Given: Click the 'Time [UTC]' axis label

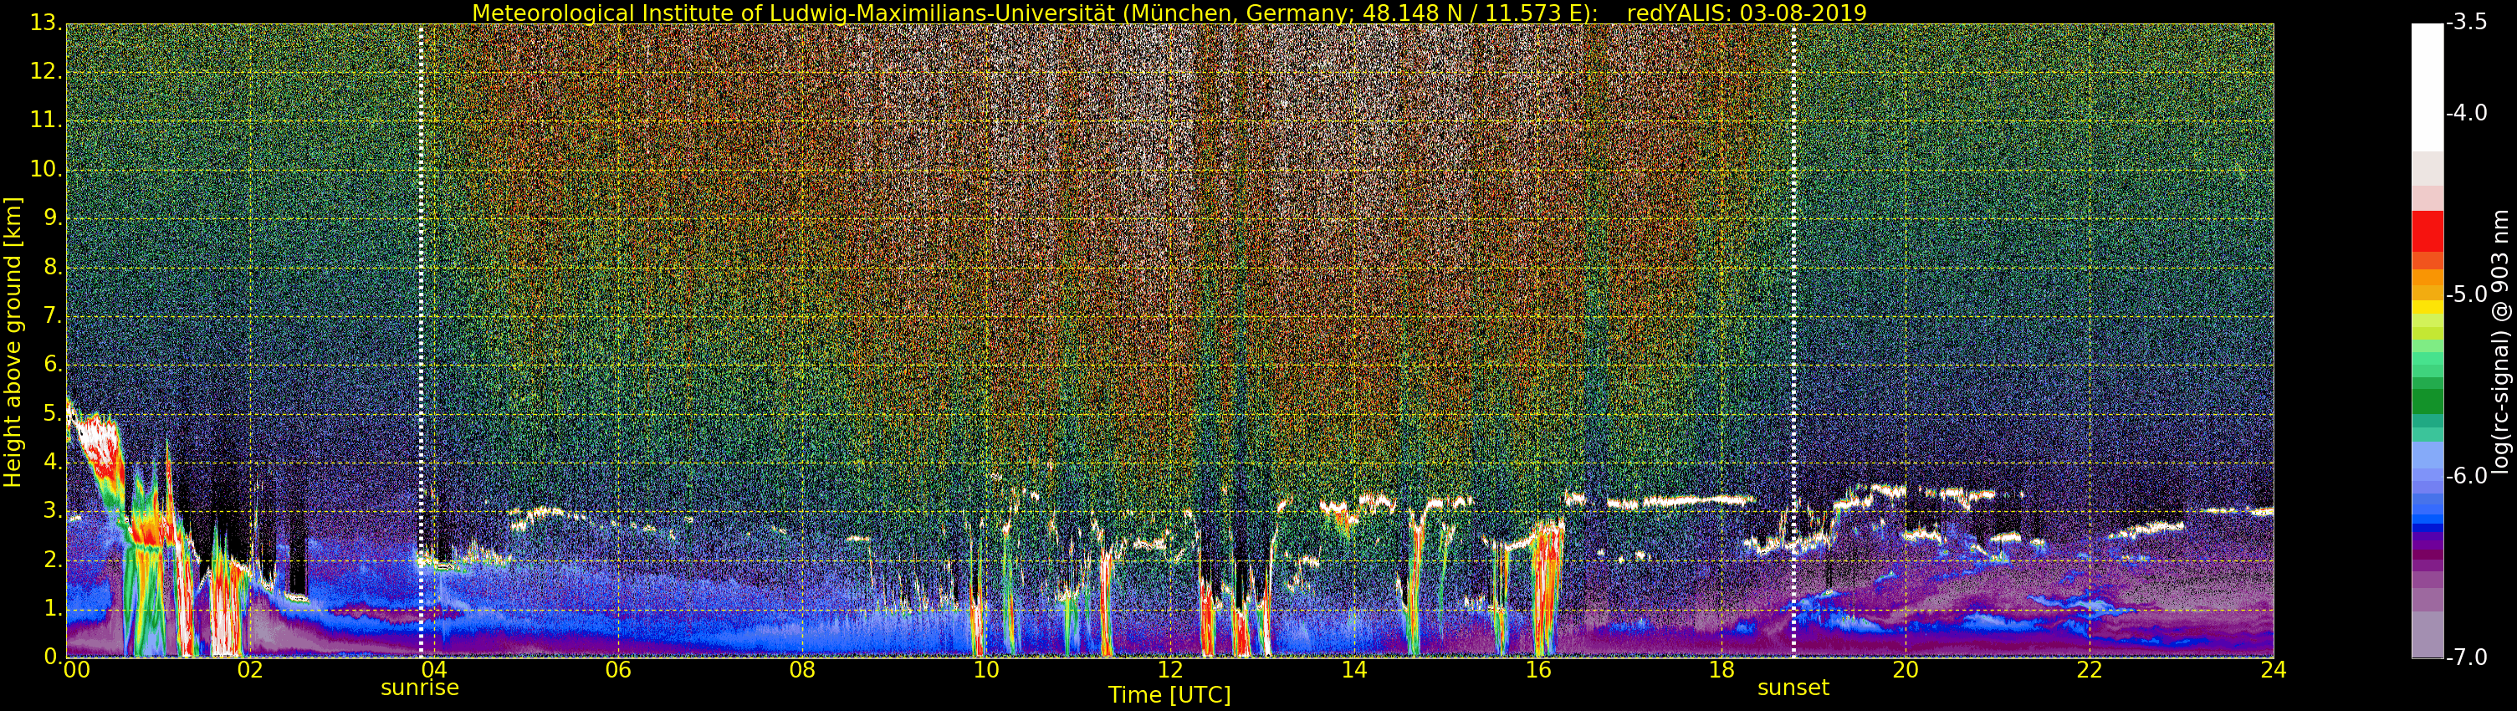Looking at the screenshot, I should tap(1169, 695).
